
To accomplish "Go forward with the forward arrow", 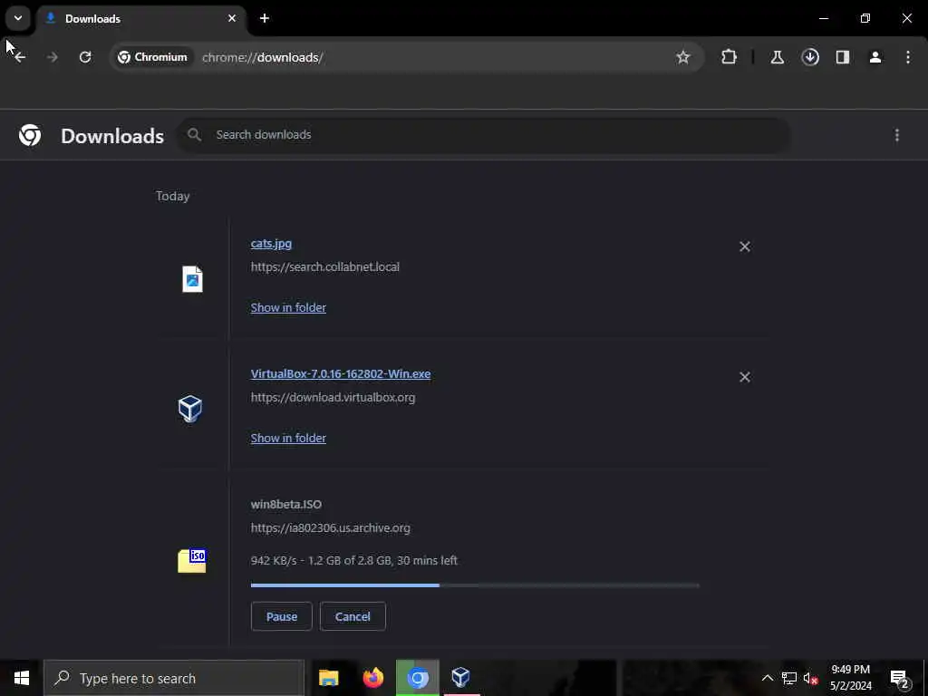I will [52, 57].
